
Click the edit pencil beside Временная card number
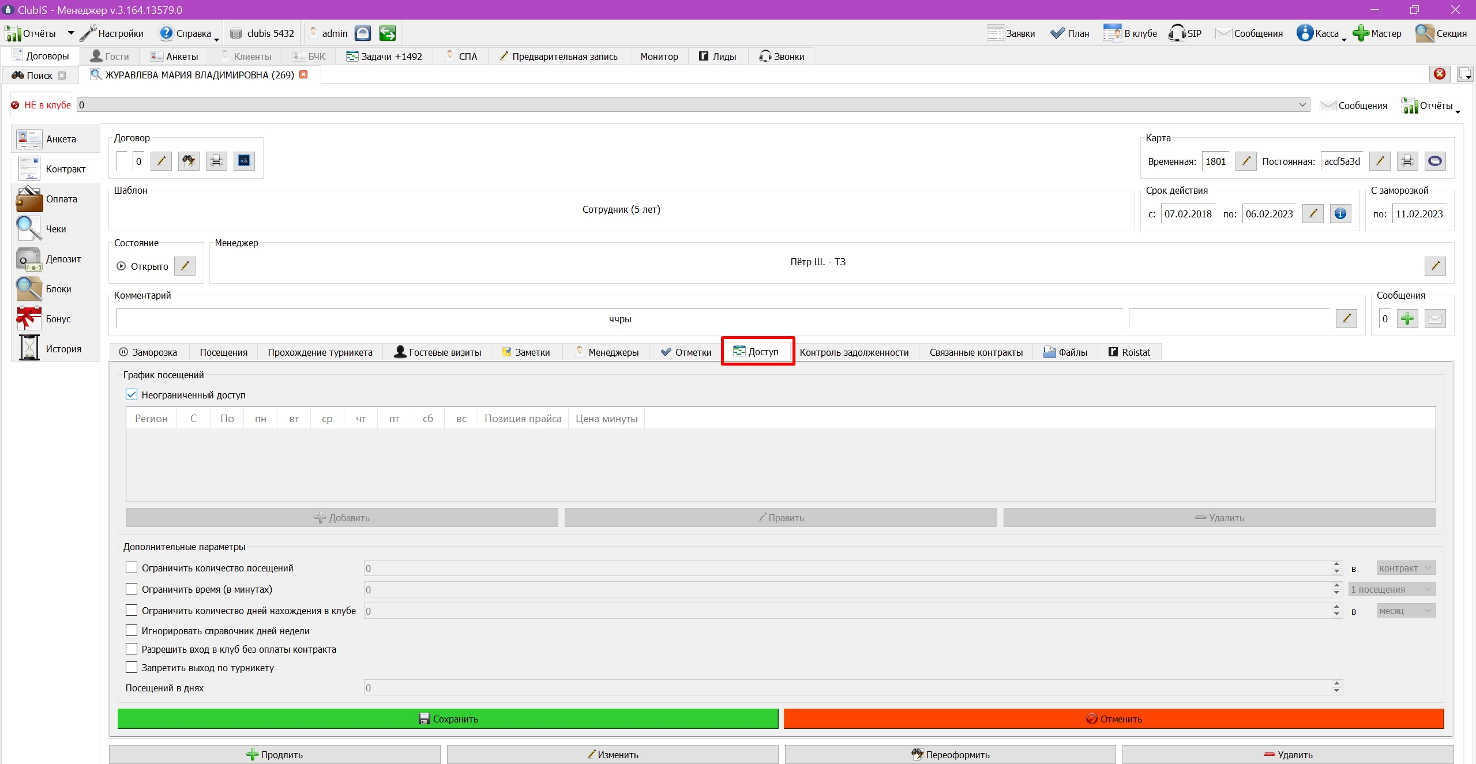tap(1246, 161)
